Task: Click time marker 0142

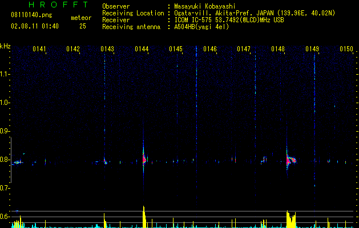Action: [x=73, y=49]
